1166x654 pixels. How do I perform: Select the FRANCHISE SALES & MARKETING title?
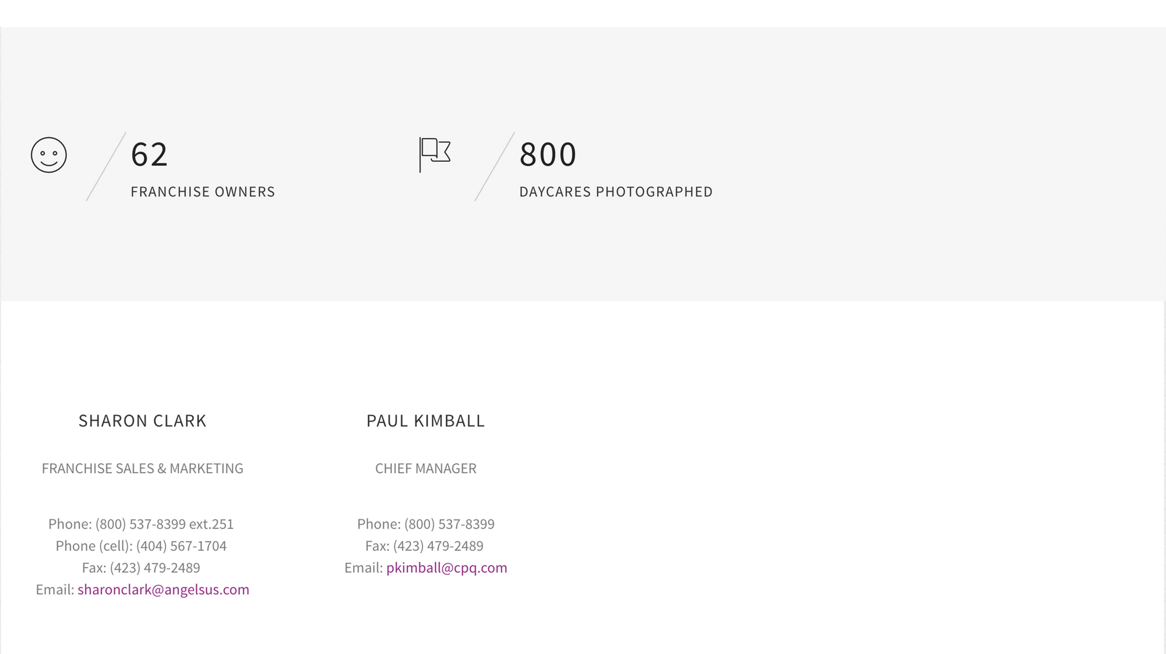point(143,469)
